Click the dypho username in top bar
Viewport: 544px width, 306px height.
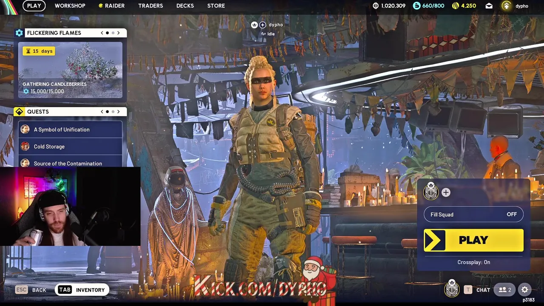tap(522, 6)
